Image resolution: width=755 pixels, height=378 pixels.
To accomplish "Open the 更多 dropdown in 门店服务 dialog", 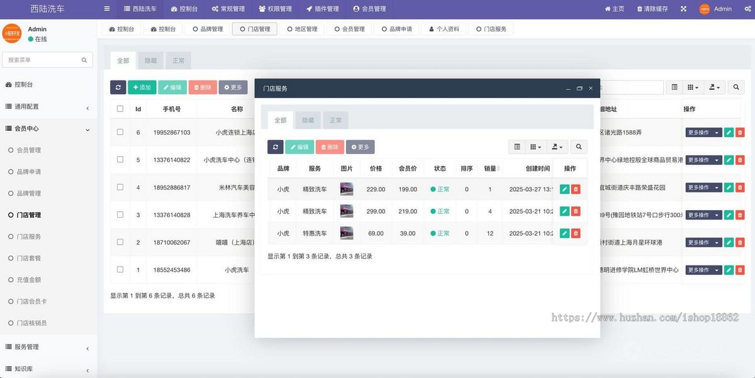I will tap(360, 147).
